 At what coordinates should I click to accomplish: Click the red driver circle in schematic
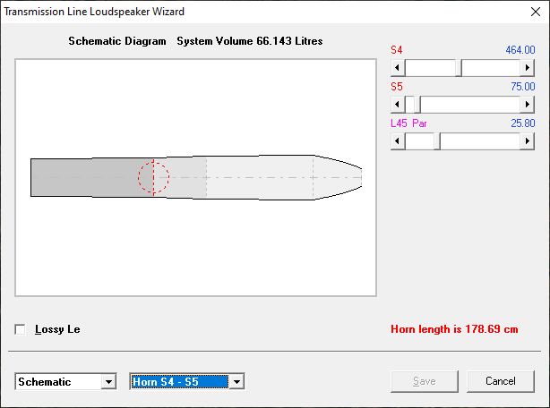[x=154, y=177]
